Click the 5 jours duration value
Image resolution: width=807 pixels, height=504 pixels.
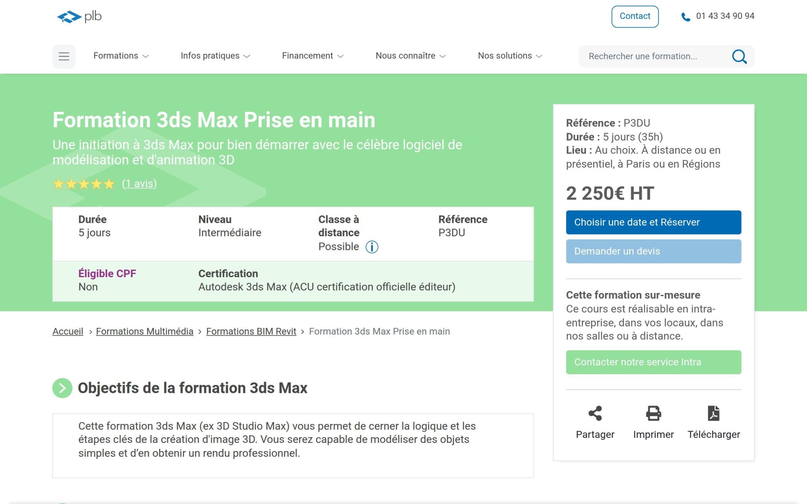click(x=94, y=233)
